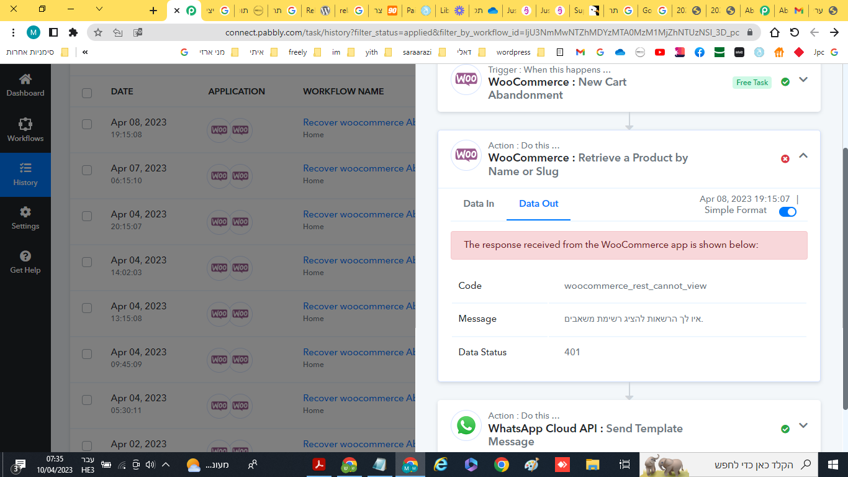848x477 pixels.
Task: Open the yith bookmarks folder
Action: (x=378, y=52)
